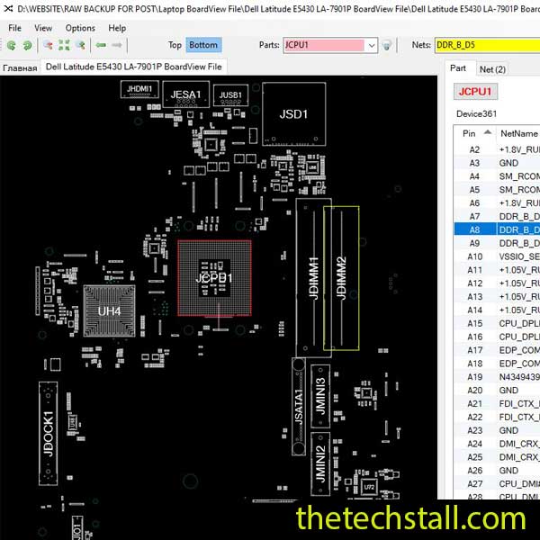Viewport: 540px width, 540px height.
Task: Select pin row A7
Action: click(497, 217)
